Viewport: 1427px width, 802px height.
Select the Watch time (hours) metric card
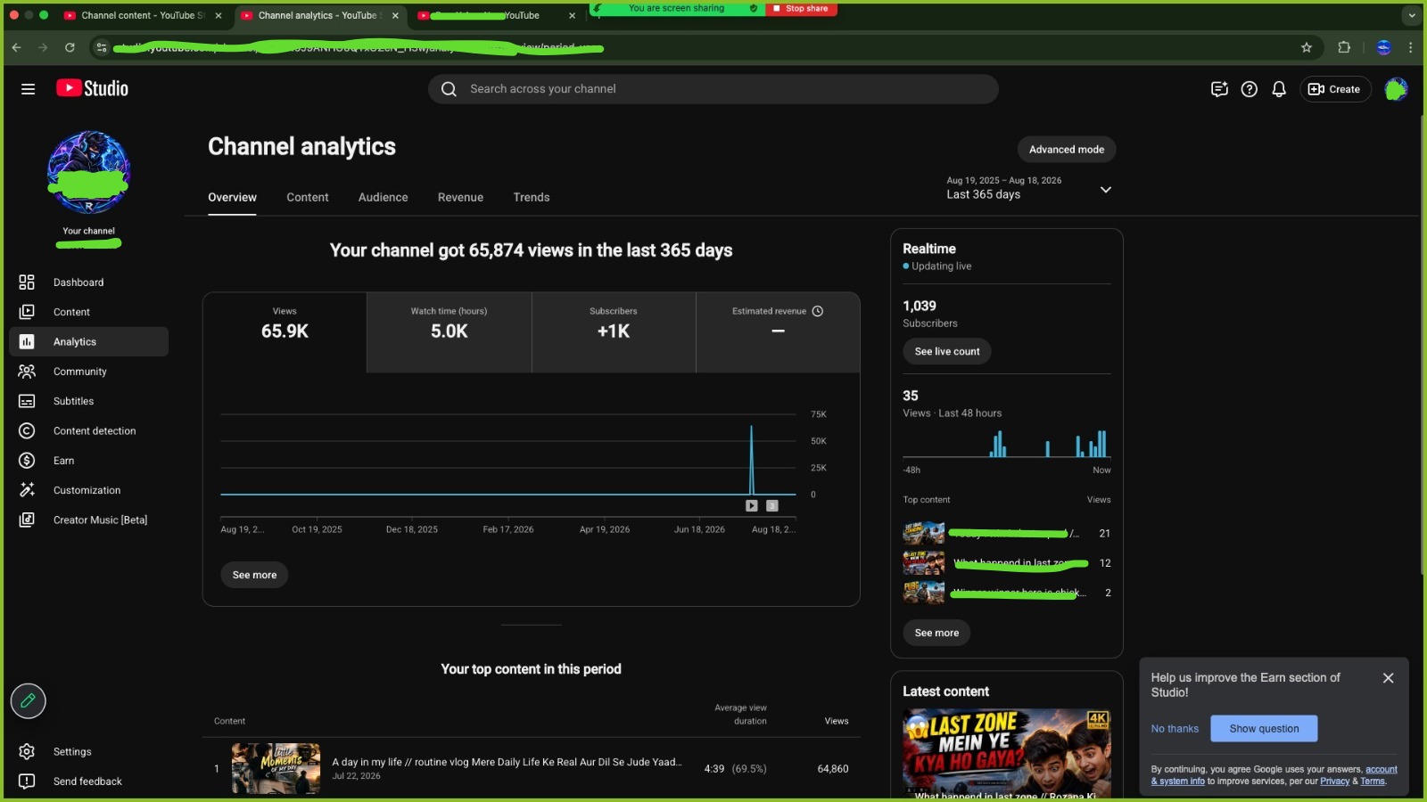[x=450, y=332]
